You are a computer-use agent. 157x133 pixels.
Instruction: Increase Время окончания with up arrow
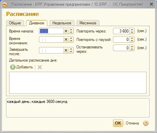(71, 38)
